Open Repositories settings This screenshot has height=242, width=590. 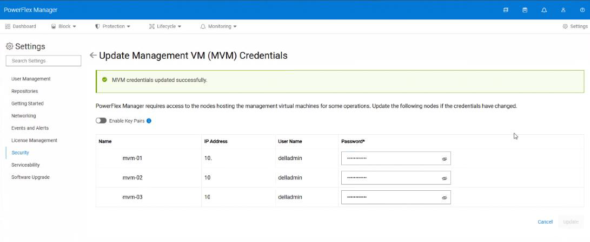(24, 91)
